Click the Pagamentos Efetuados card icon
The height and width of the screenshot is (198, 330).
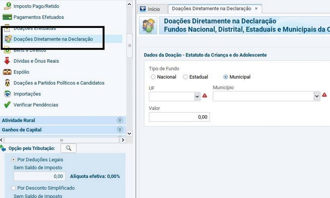click(x=7, y=17)
